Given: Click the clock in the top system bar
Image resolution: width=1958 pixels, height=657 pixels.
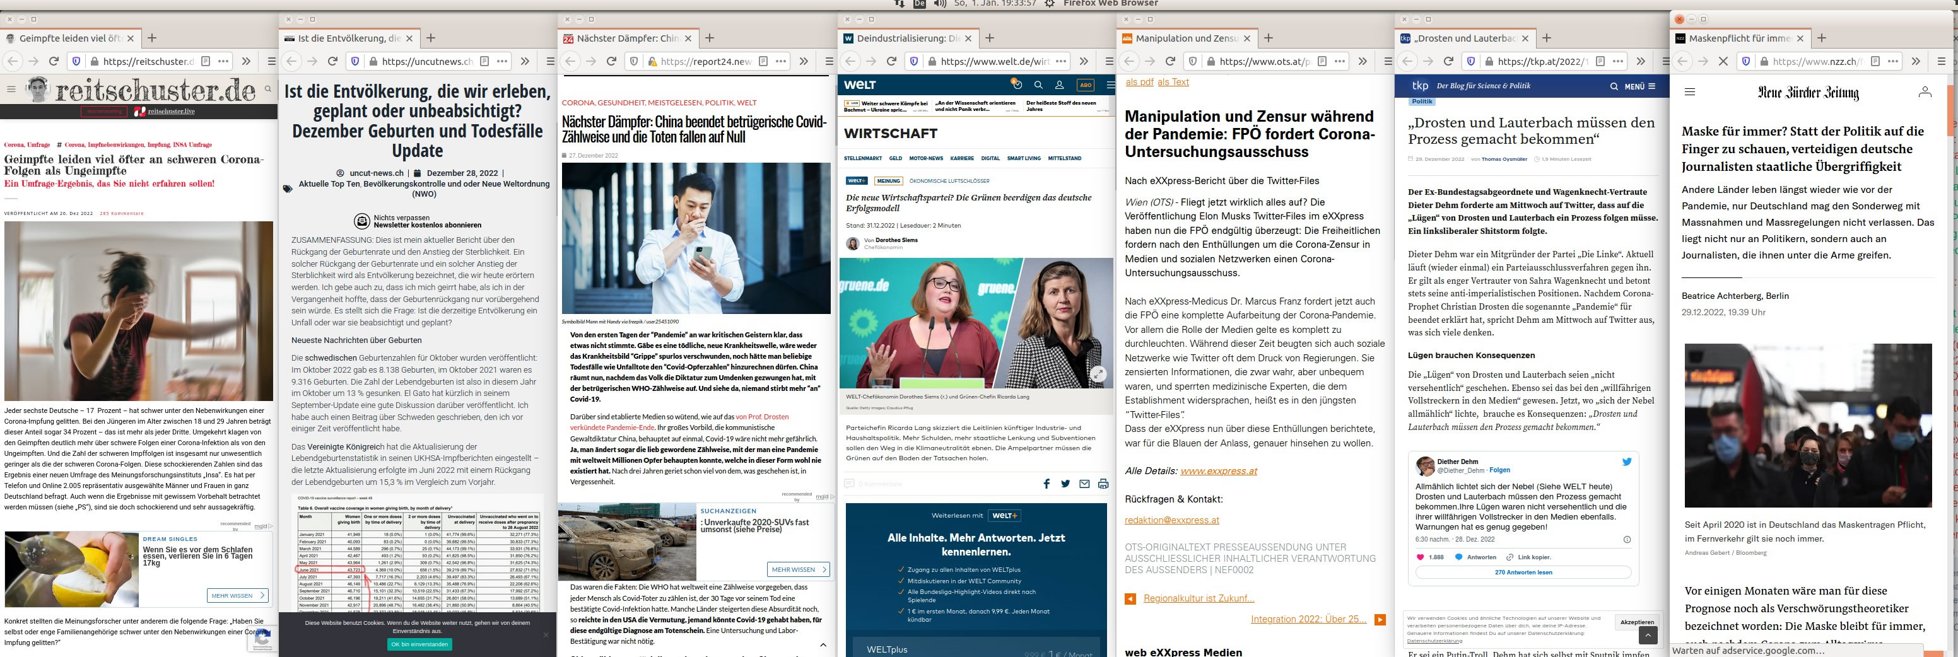Looking at the screenshot, I should 995,4.
